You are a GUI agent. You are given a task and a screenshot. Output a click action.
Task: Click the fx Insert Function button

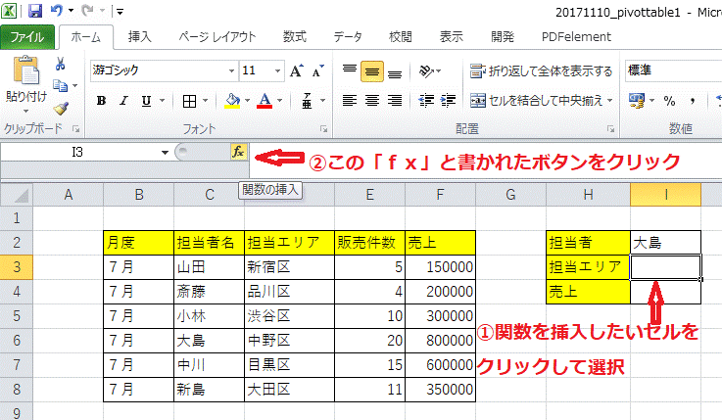click(237, 152)
